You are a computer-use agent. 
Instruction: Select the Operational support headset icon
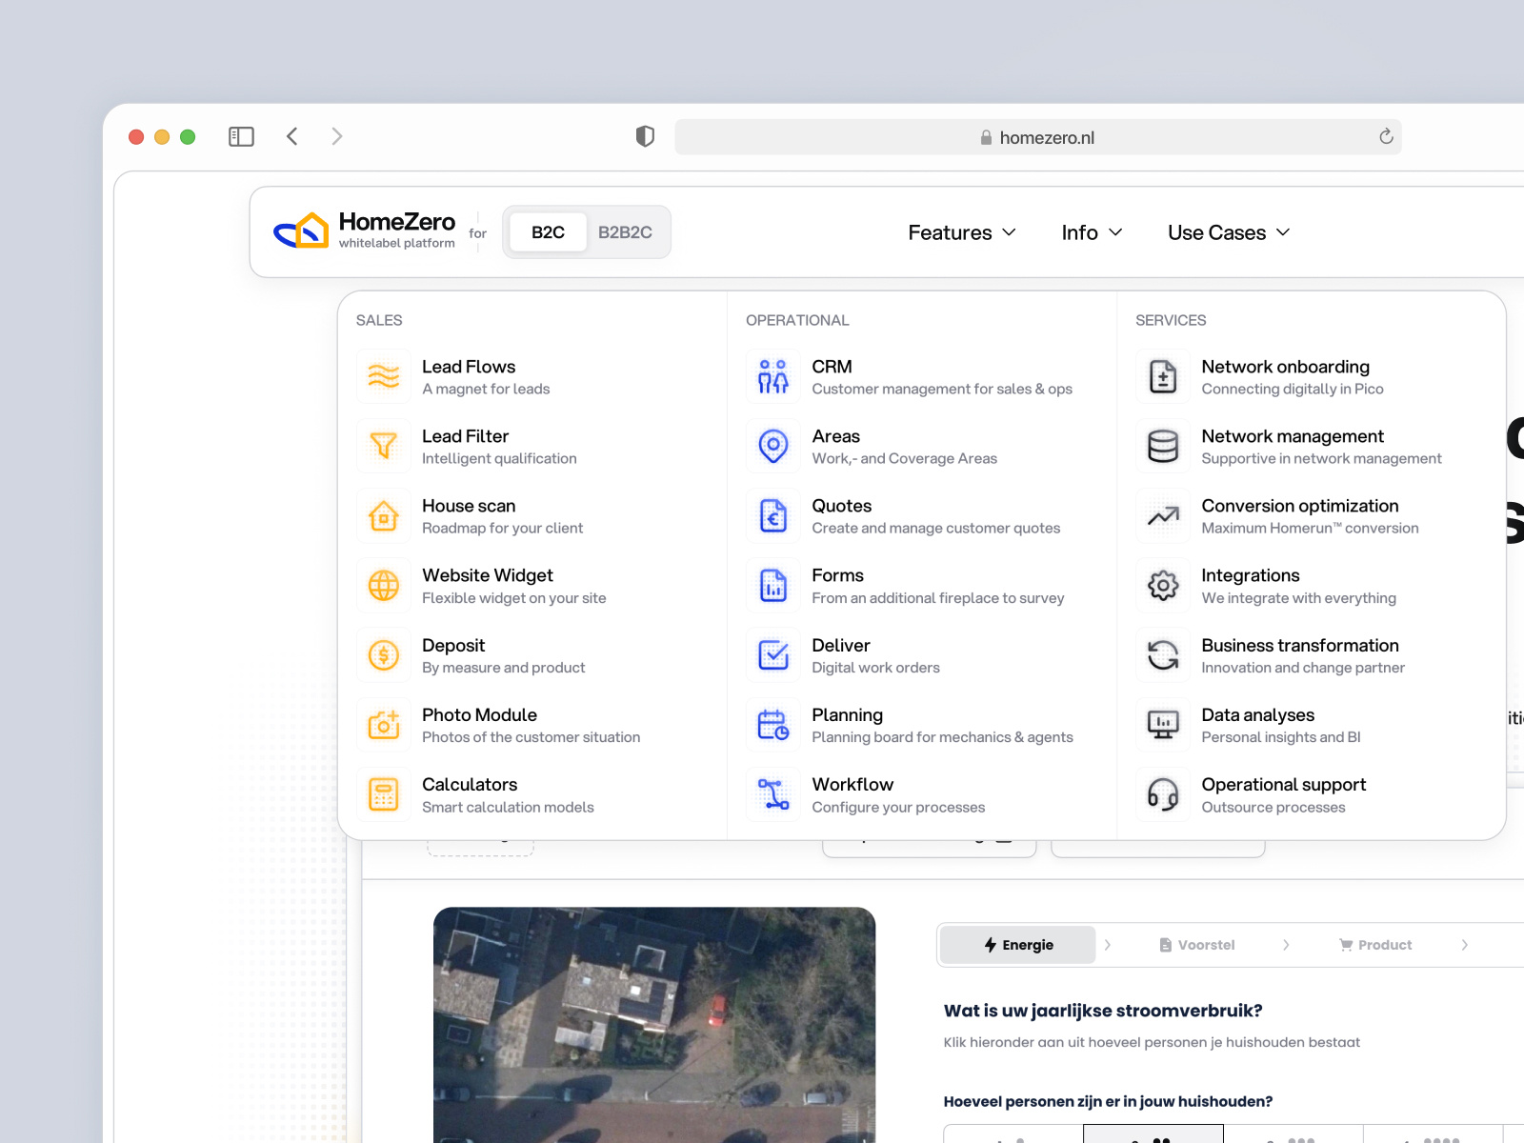click(1162, 794)
